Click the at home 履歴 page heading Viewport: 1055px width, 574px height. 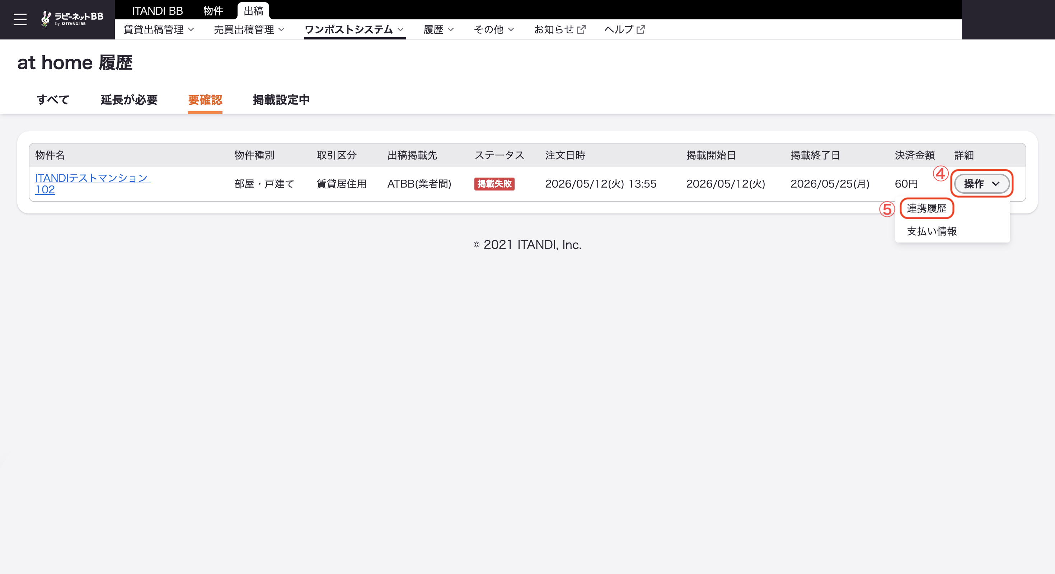coord(75,63)
